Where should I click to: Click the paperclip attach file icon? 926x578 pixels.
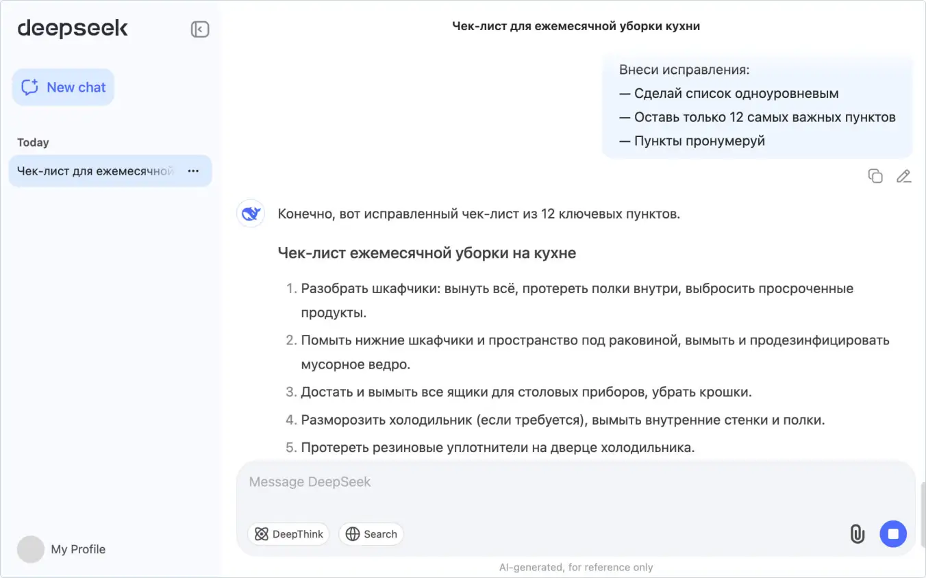(x=857, y=533)
